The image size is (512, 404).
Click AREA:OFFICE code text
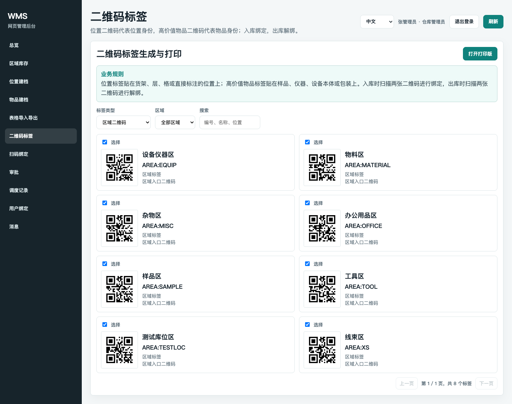point(363,226)
